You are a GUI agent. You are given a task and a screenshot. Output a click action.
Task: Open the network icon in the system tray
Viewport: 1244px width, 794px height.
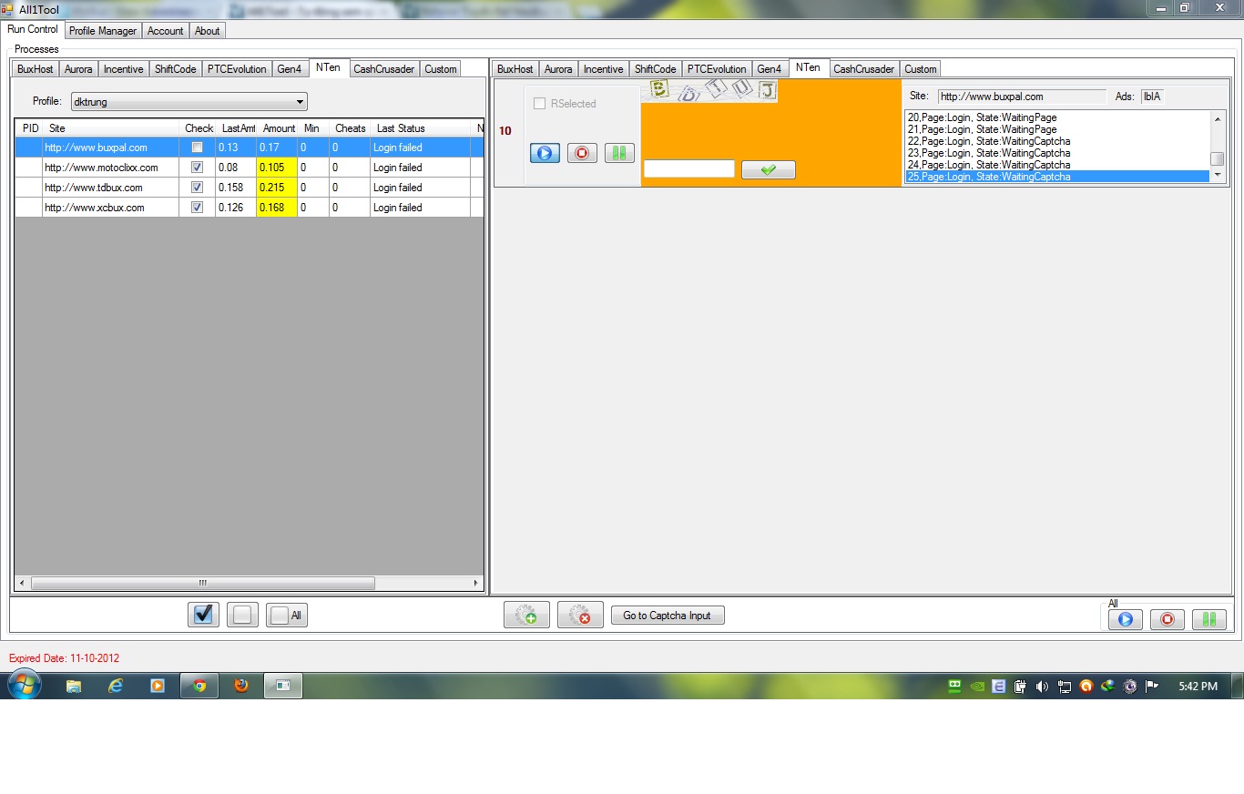coord(1064,687)
